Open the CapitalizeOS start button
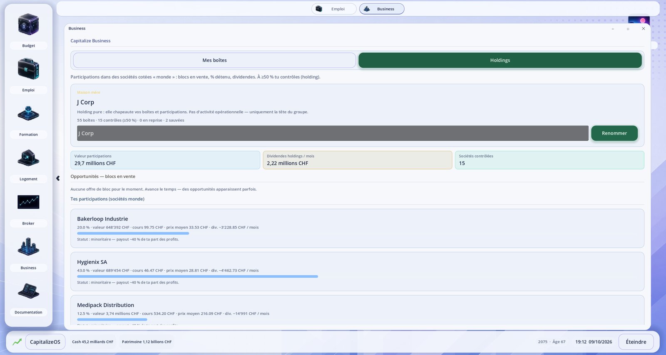Viewport: 666px width, 355px height. click(x=45, y=342)
